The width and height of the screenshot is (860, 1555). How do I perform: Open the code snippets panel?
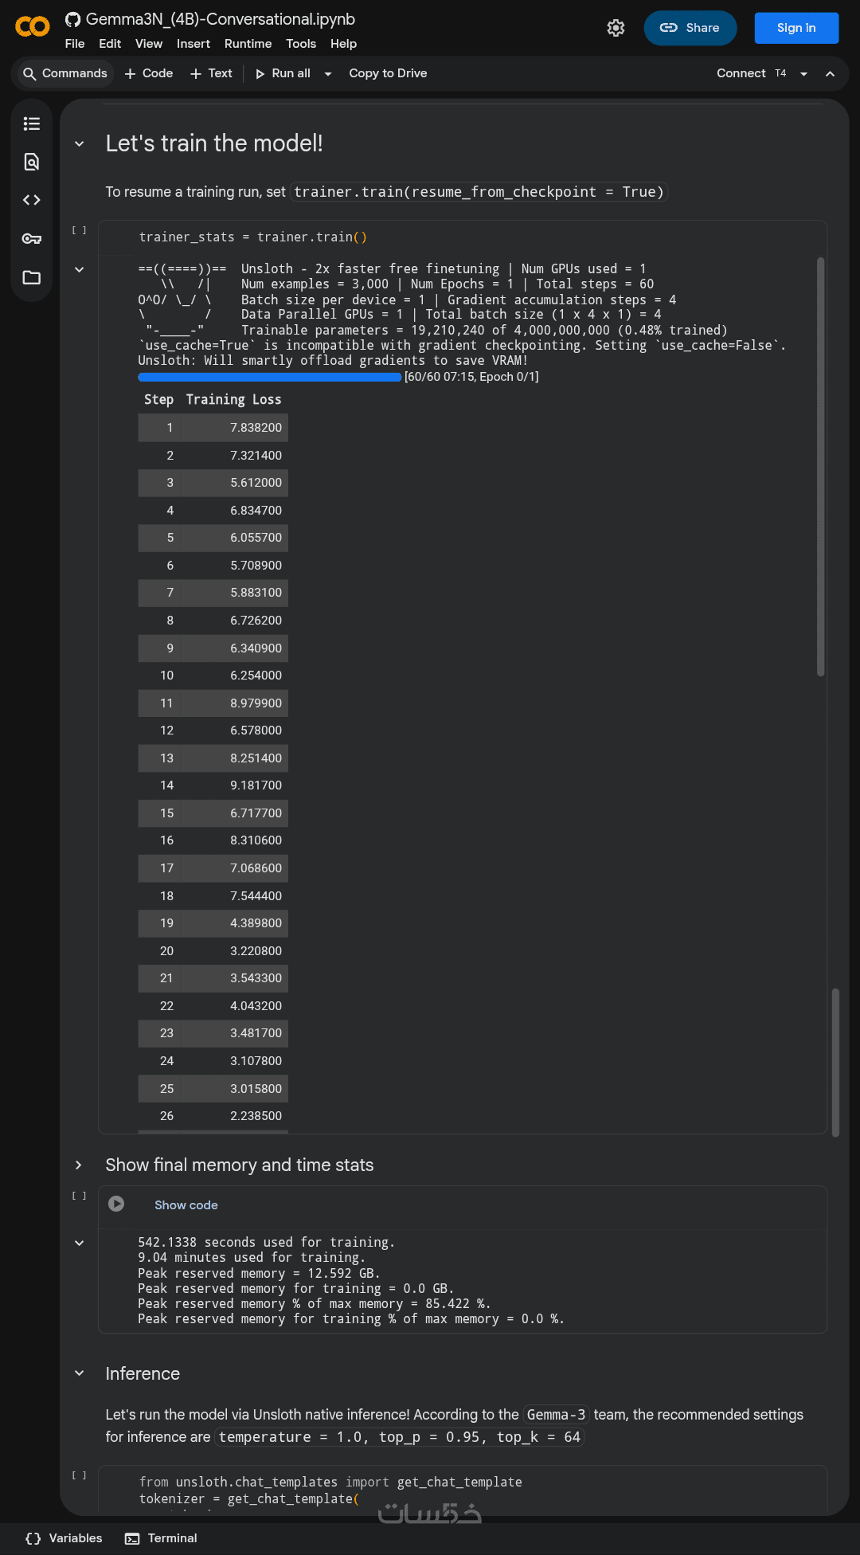[x=32, y=200]
